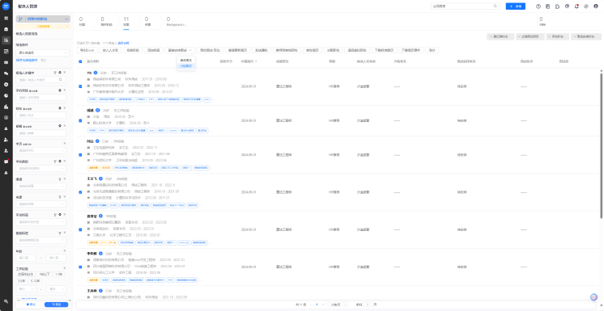Switch to the stage tab showing 11
Viewport: 604px width, 311px height.
pyautogui.click(x=126, y=21)
